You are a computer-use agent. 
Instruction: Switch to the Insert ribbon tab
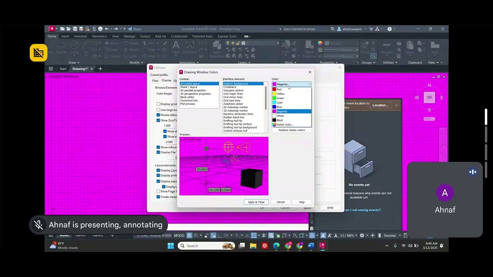point(65,37)
